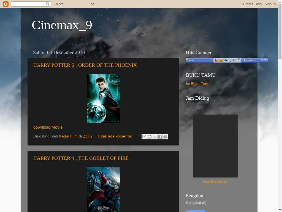Share Order of the Phoenix post by email icon

tap(144, 137)
